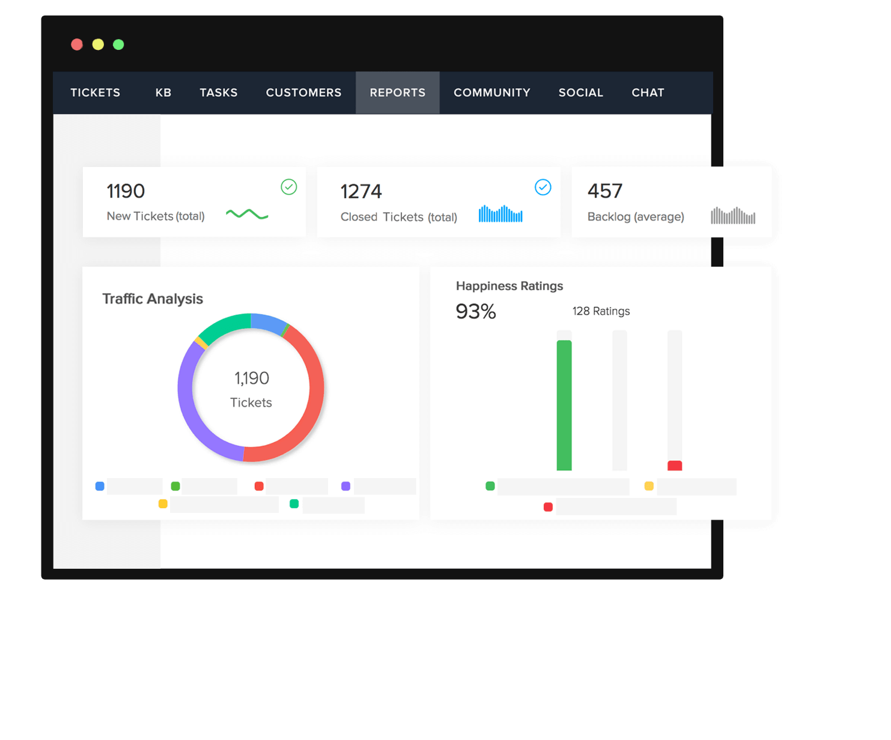Click the blue checkmark on Closed Tickets card

pyautogui.click(x=543, y=187)
